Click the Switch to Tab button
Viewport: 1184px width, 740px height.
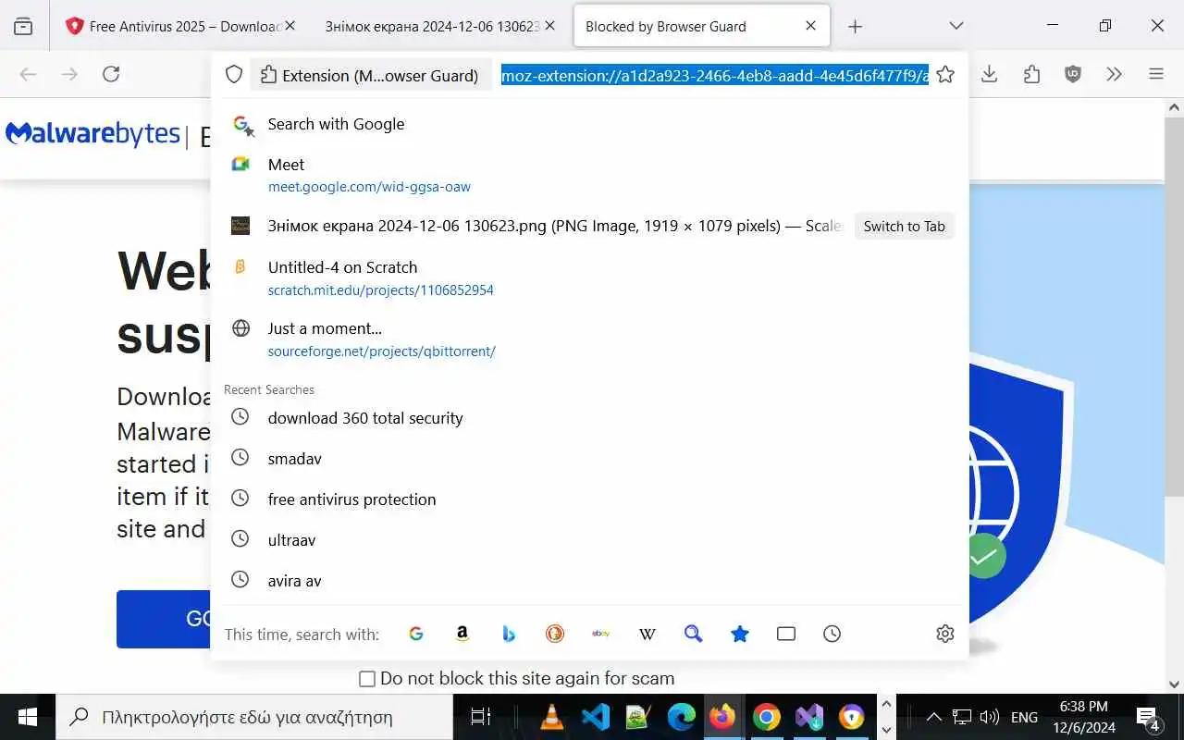(x=904, y=226)
